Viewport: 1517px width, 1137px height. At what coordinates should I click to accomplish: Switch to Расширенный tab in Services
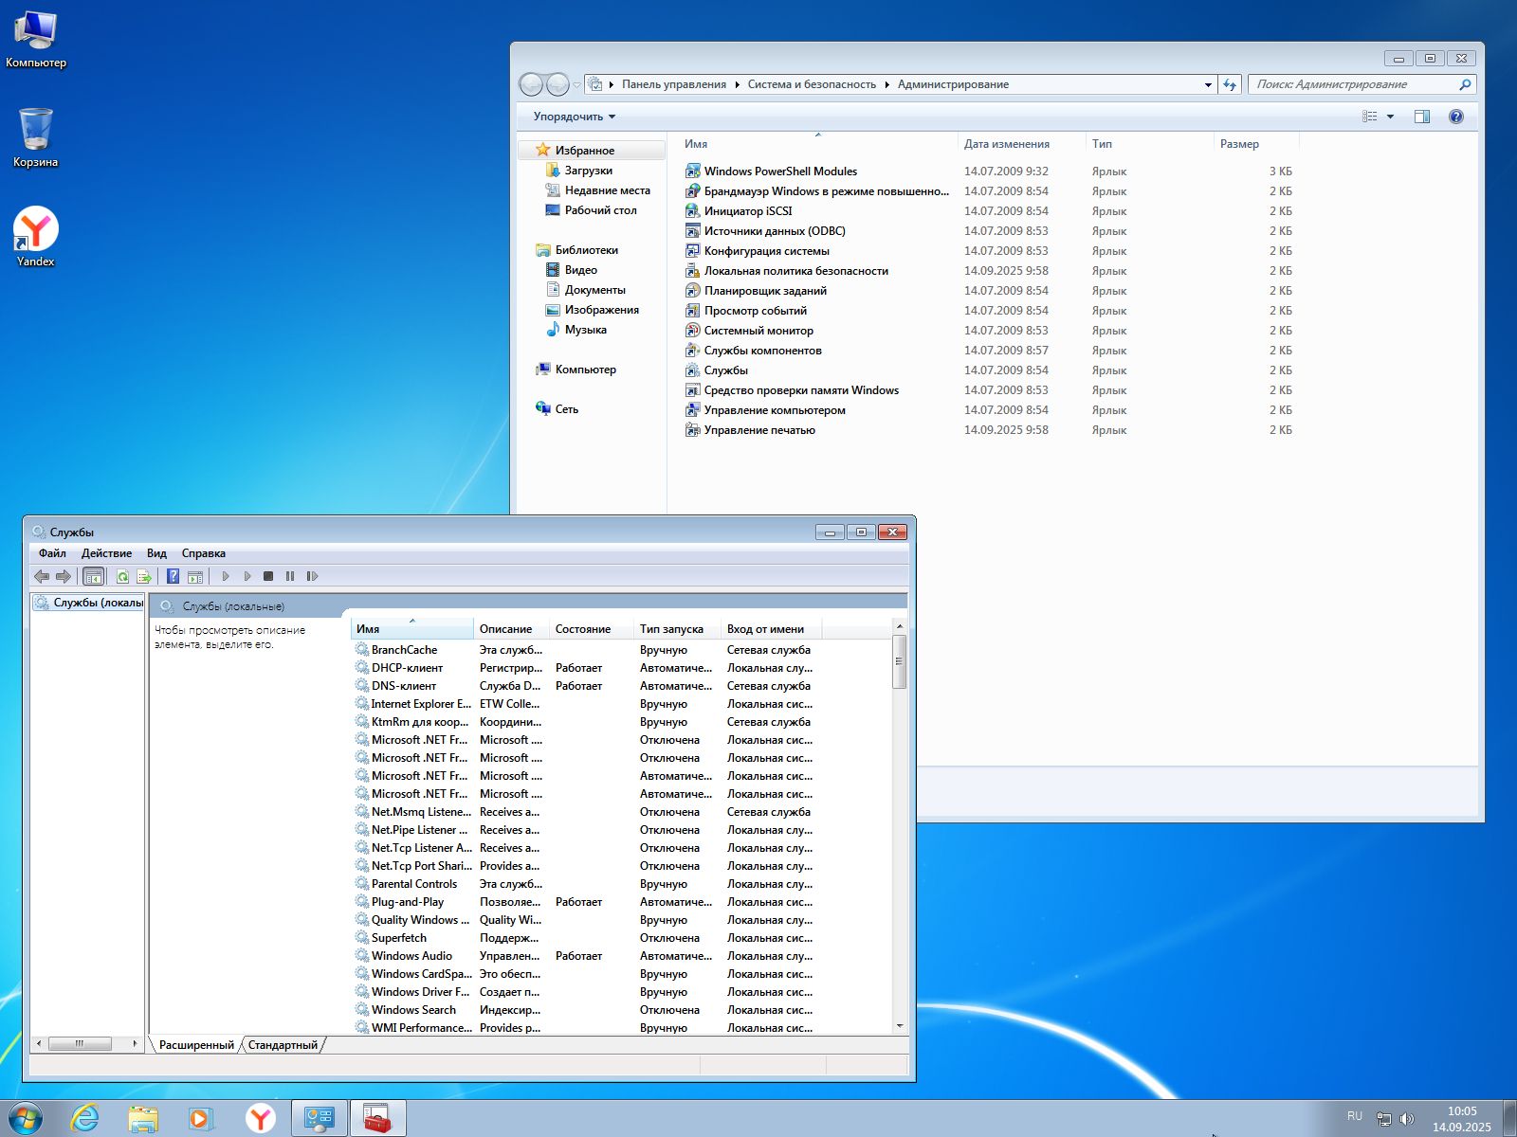[x=196, y=1045]
